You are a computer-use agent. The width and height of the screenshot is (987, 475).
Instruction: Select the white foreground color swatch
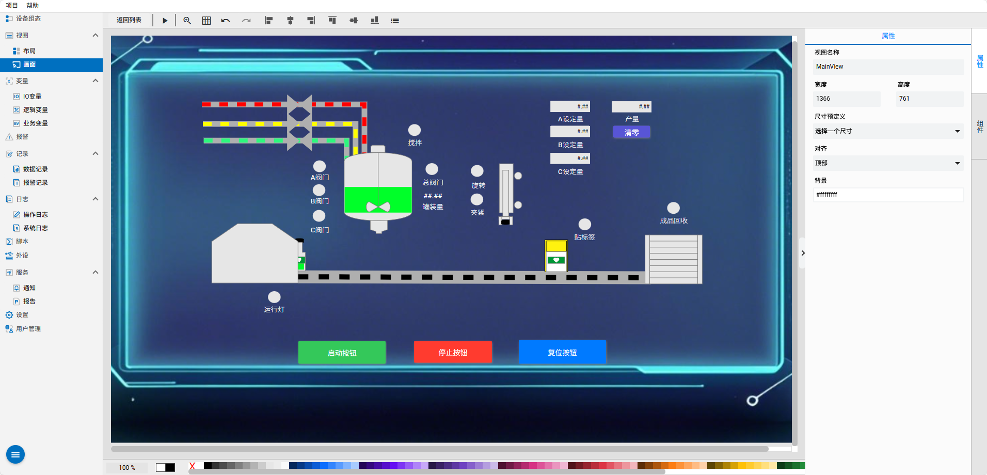(x=161, y=467)
